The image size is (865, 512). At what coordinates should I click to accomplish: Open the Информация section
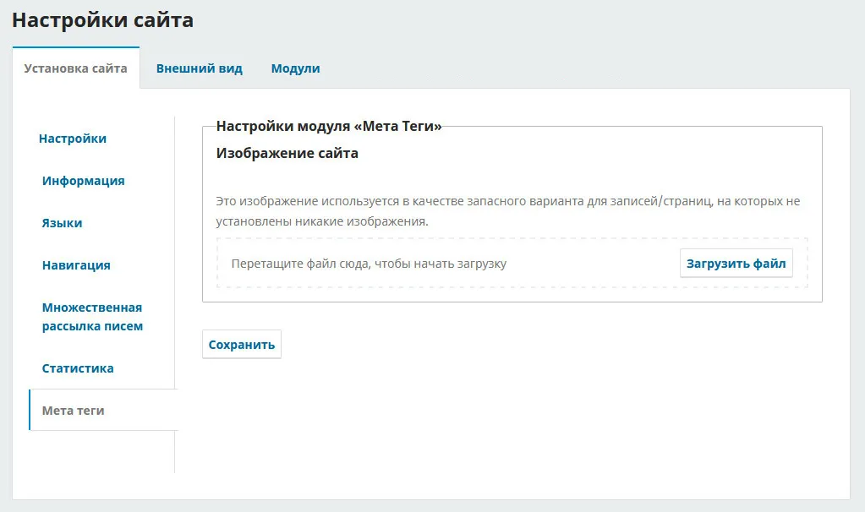pos(83,181)
